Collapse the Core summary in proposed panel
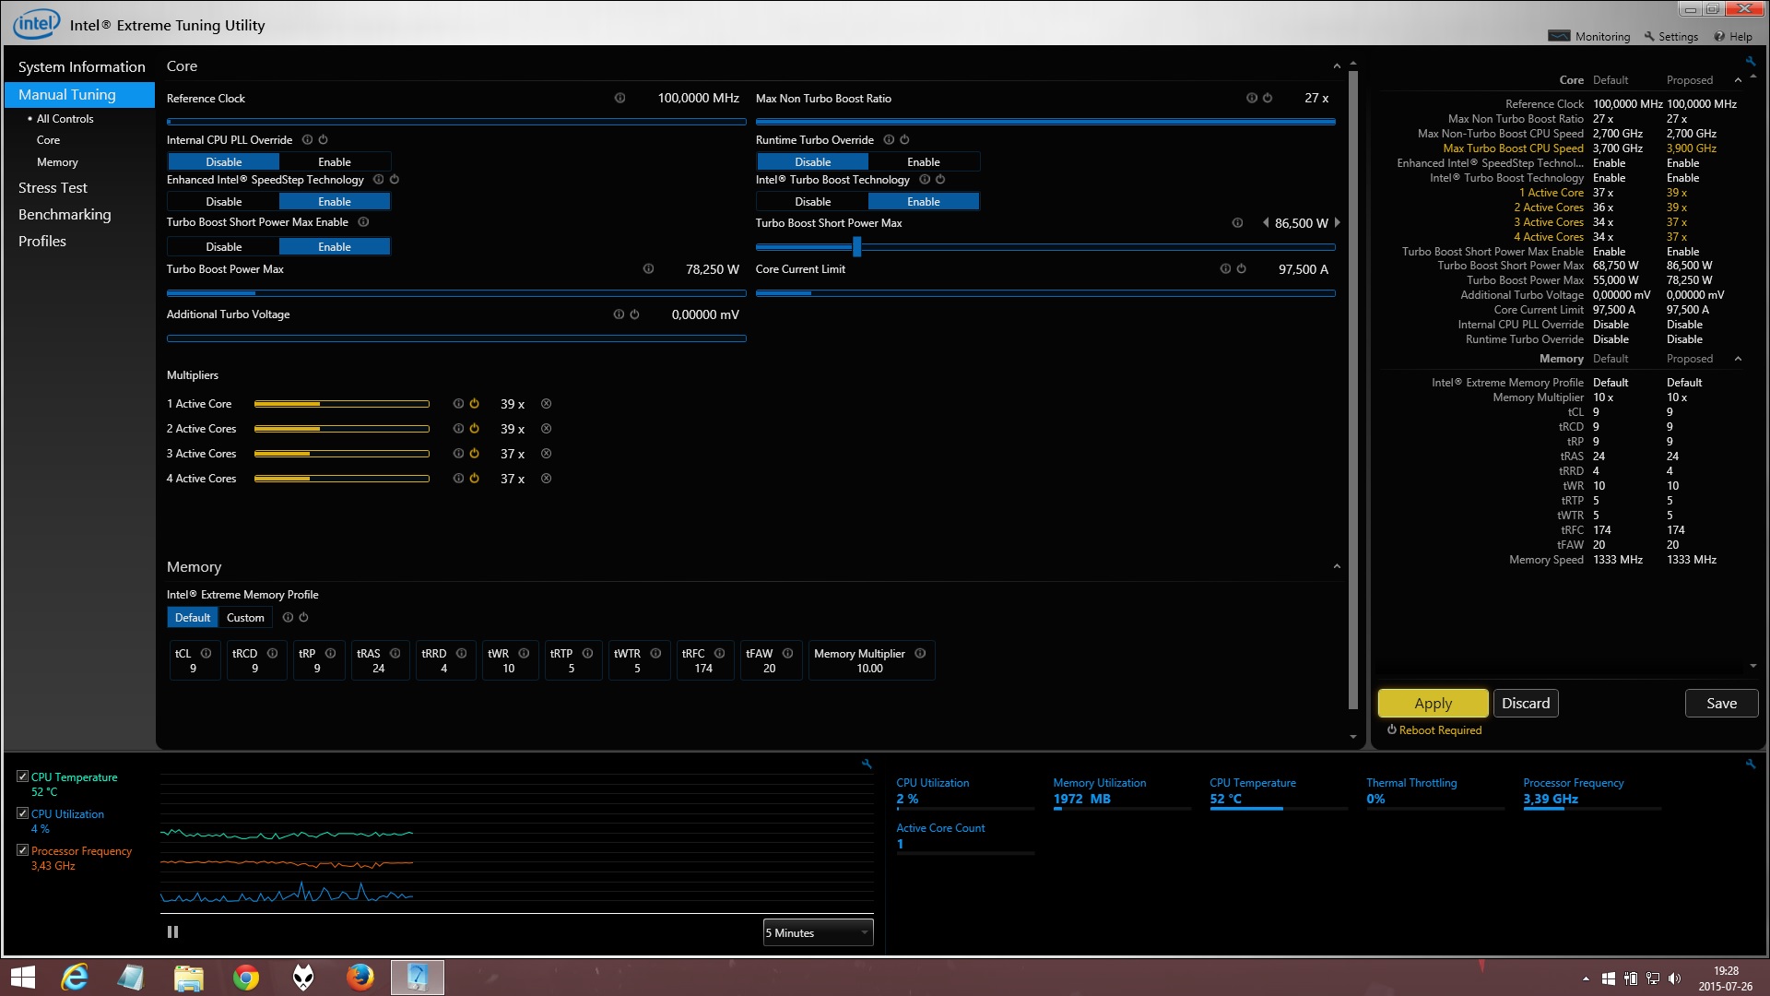Screen dimensions: 1770x996 tap(1738, 80)
